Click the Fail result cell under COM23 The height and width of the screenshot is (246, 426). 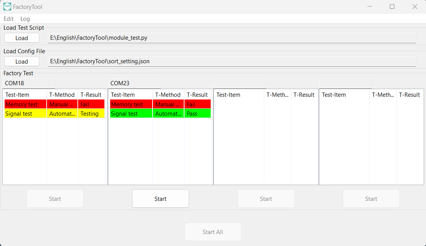(197, 104)
